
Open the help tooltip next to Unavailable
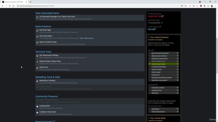[162, 23]
